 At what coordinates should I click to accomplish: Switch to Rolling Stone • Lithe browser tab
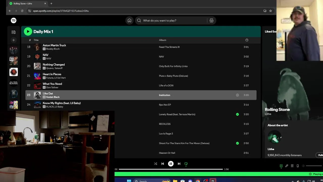(x=28, y=4)
